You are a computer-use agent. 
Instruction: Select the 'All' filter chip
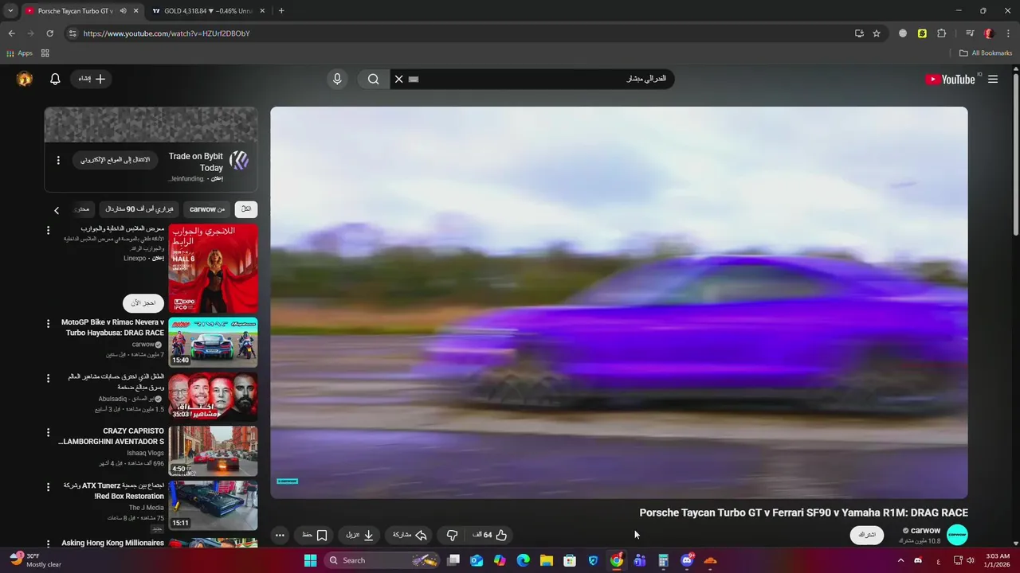click(246, 209)
